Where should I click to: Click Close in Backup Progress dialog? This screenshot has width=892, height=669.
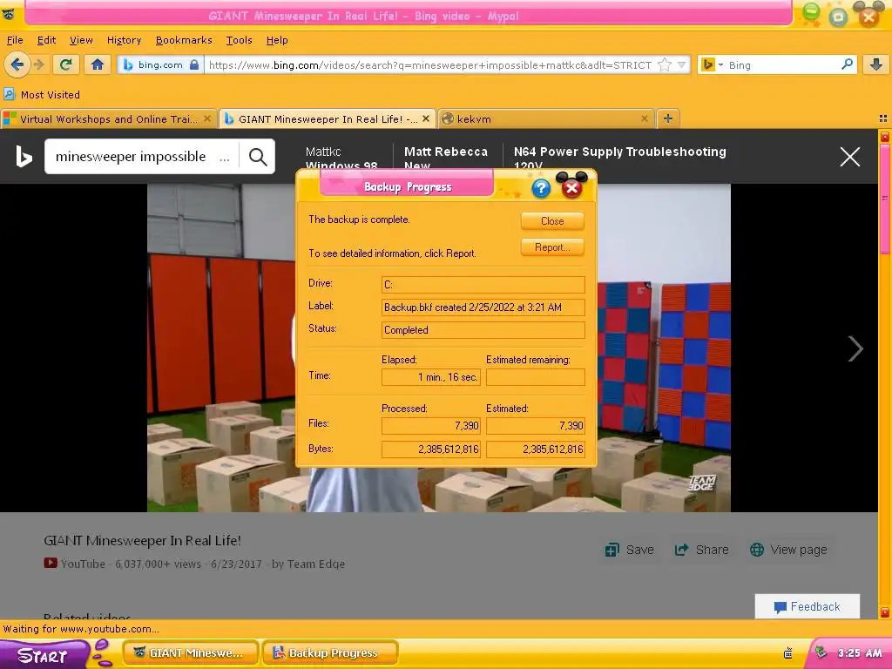pos(552,220)
